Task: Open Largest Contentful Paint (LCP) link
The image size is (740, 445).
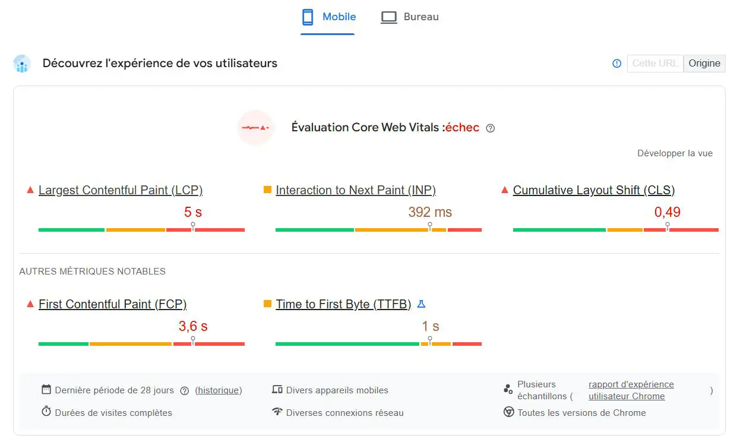Action: (121, 191)
